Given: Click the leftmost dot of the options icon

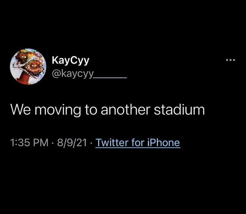Looking at the screenshot, I should click(227, 60).
